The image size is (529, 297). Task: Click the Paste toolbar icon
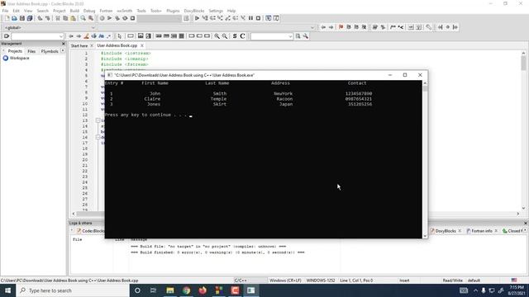point(74,18)
